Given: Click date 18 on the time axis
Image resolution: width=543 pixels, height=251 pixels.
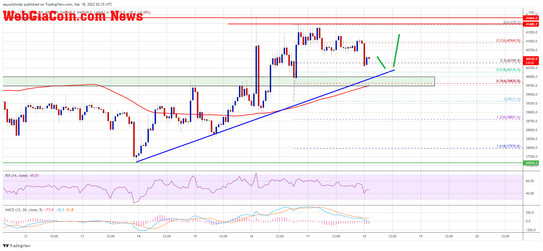Looking at the screenshot, I should pos(364,236).
